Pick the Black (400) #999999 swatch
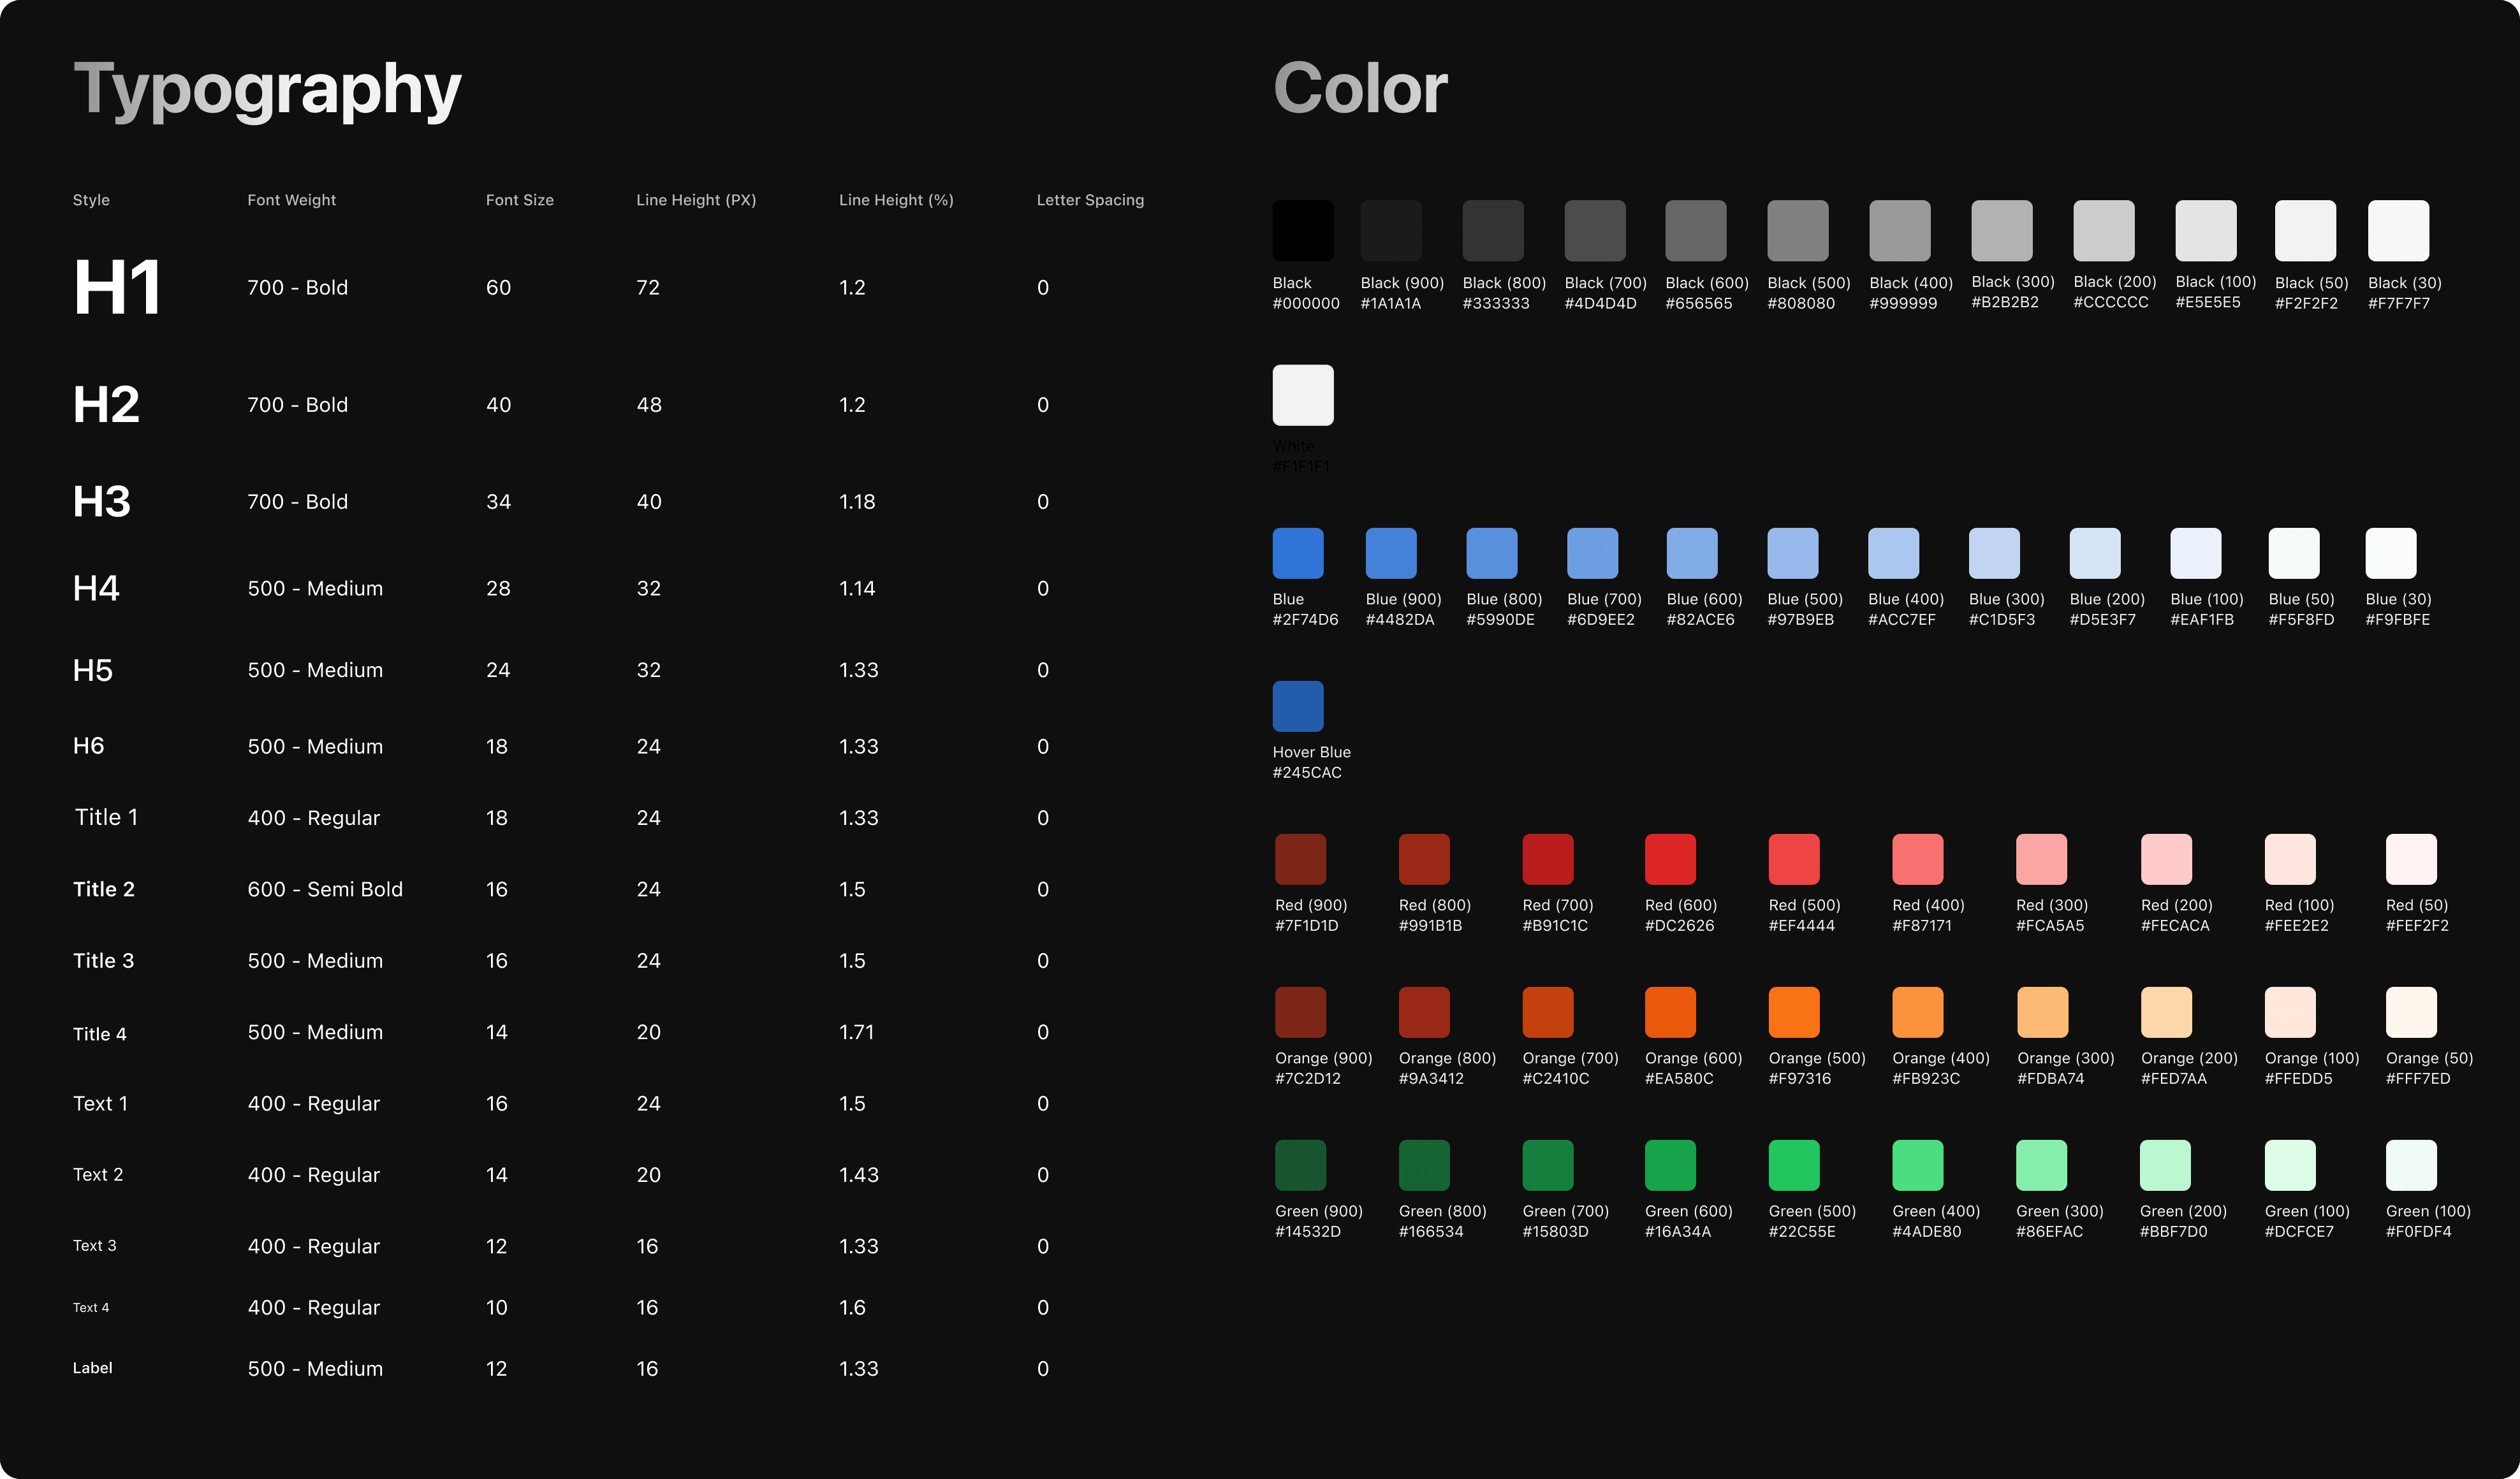 (x=1900, y=230)
